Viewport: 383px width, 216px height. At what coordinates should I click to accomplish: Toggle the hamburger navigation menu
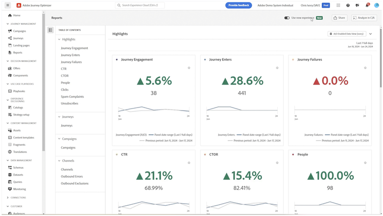(x=8, y=5)
